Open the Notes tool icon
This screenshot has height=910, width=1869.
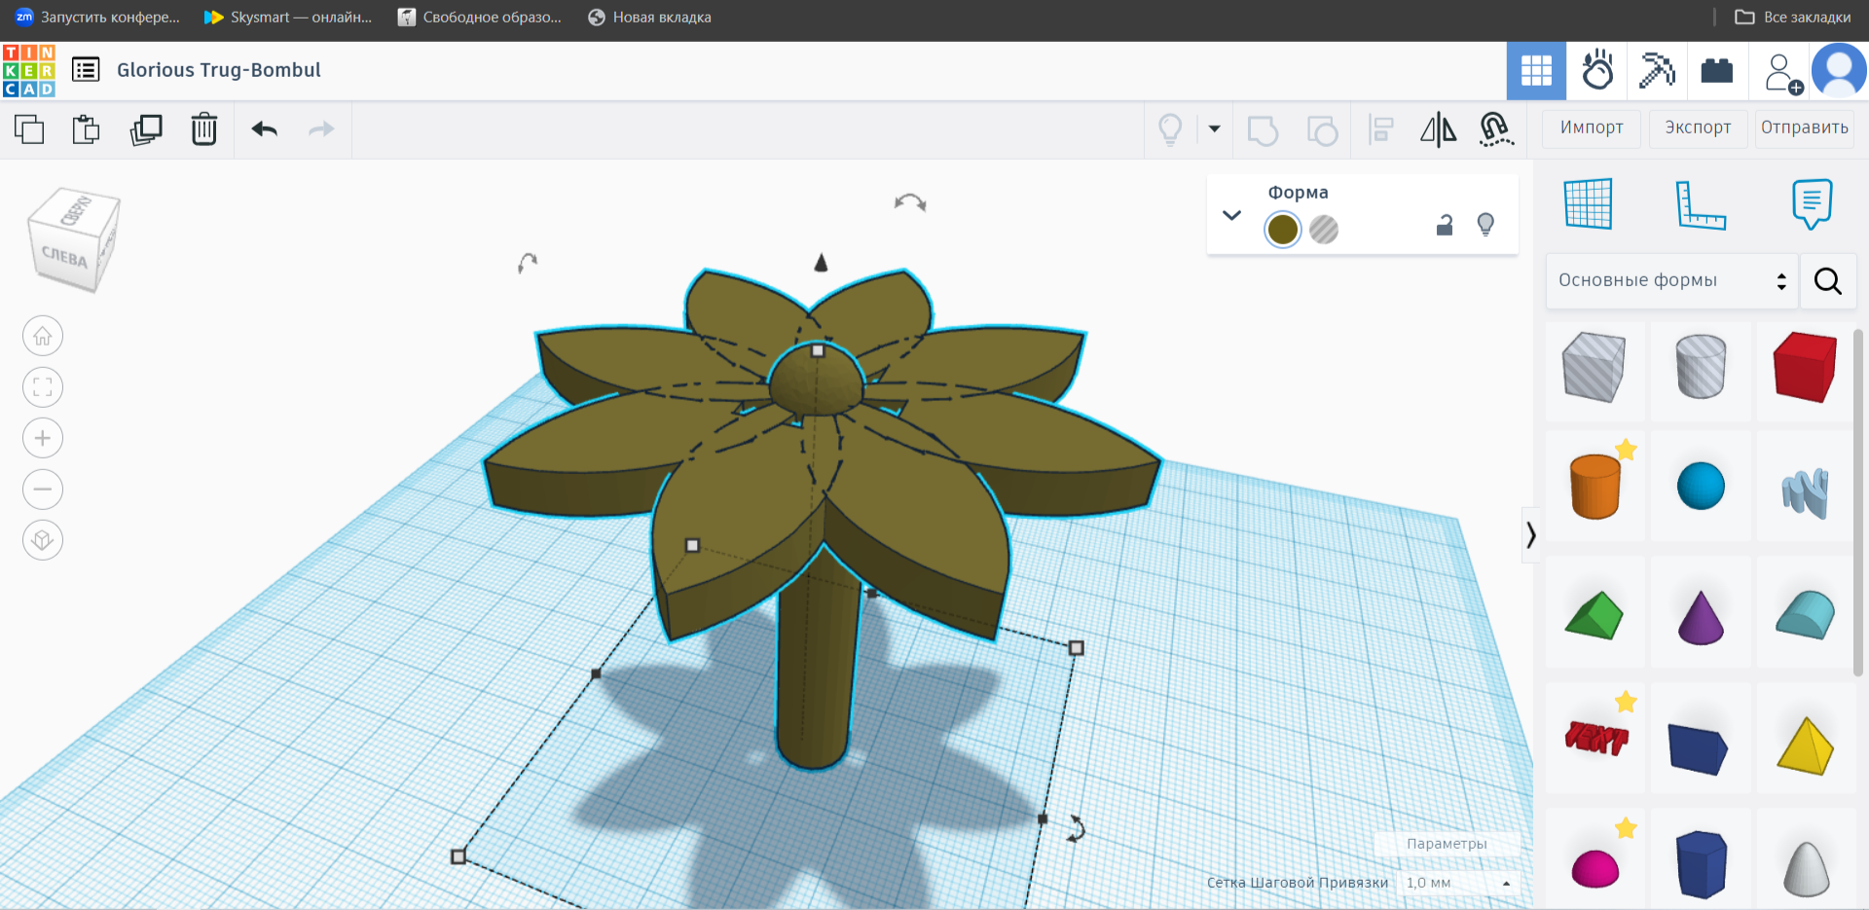point(1812,204)
